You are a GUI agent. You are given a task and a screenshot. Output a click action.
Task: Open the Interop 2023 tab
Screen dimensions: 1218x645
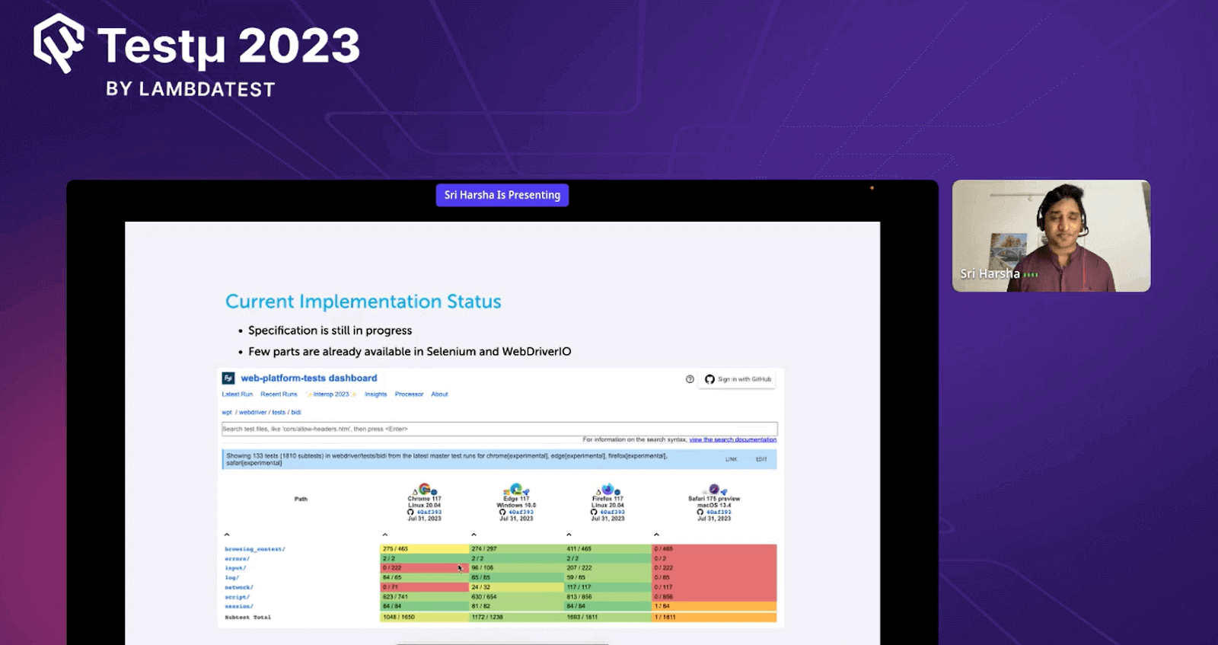[331, 394]
